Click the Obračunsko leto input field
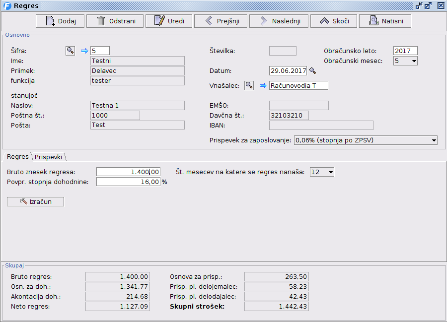Image resolution: width=447 pixels, height=322 pixels. [405, 51]
